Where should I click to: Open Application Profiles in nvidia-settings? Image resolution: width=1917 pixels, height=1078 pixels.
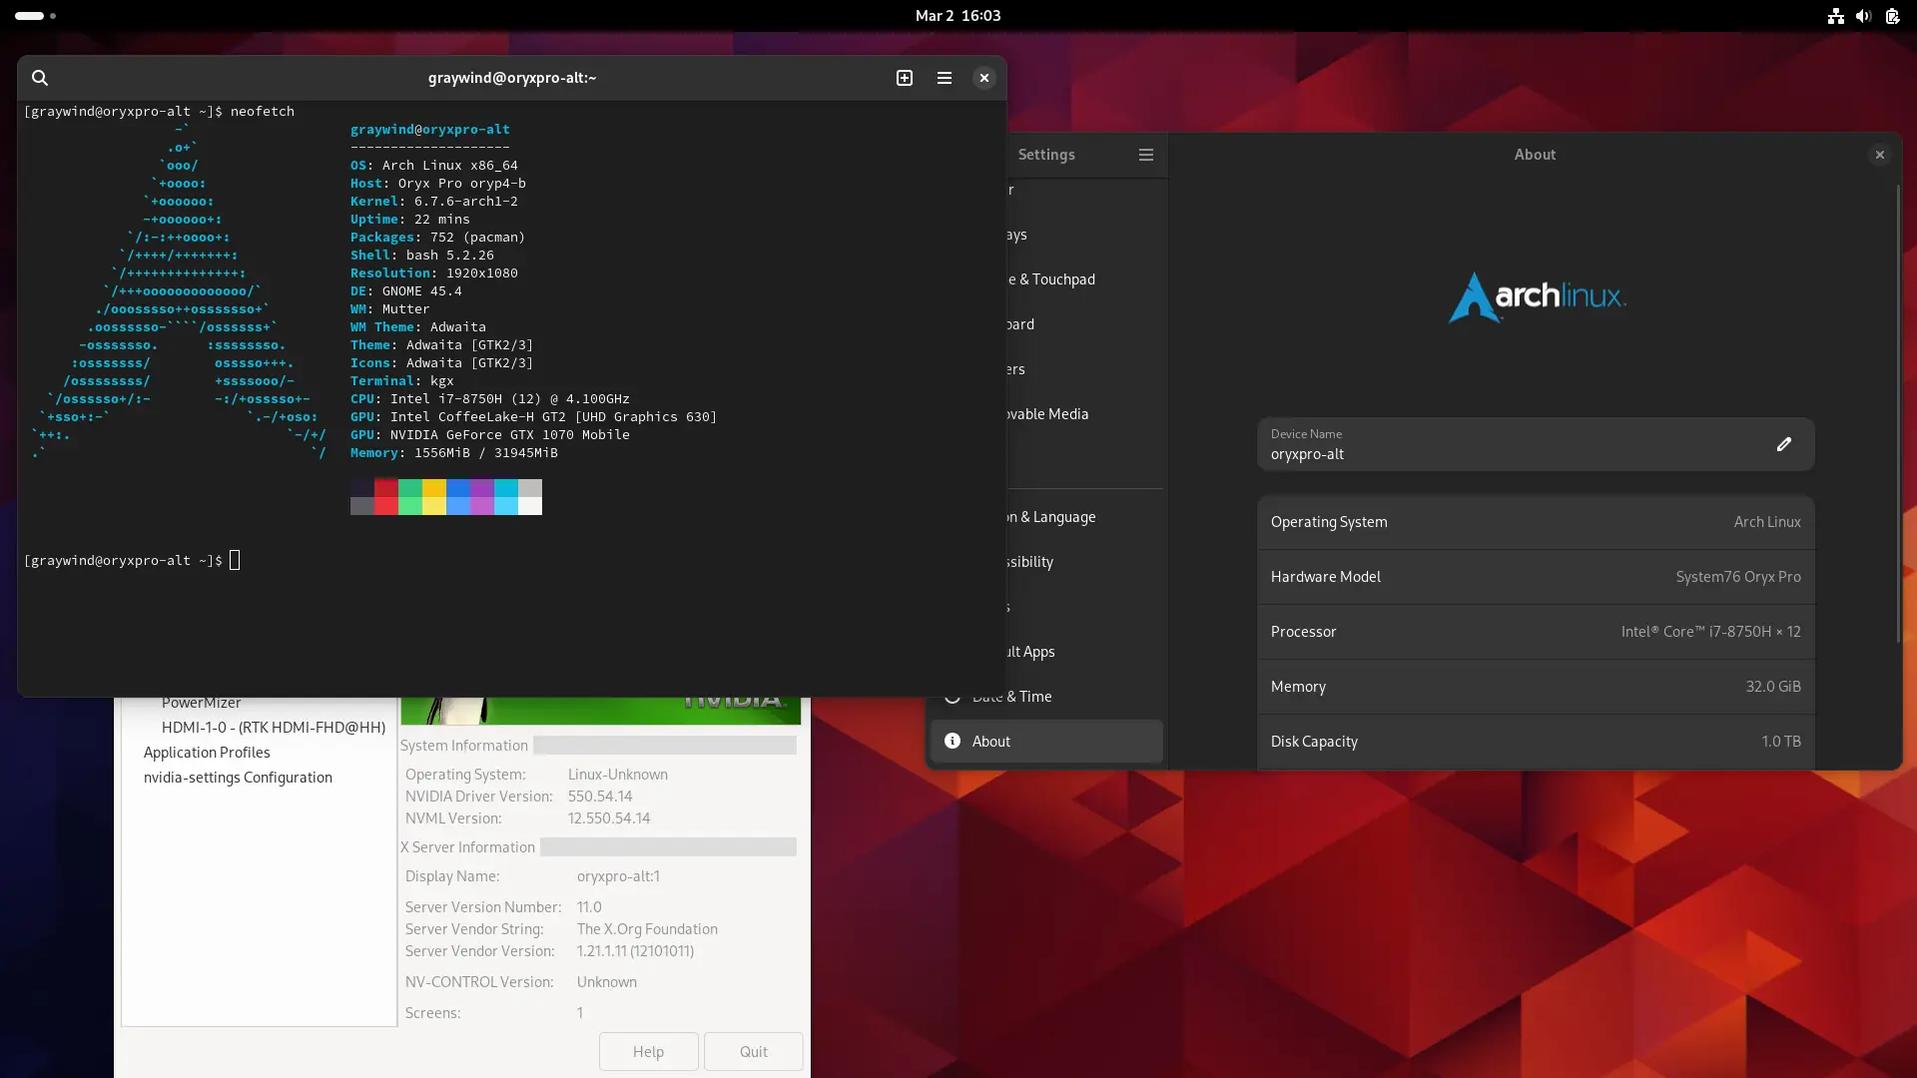pyautogui.click(x=207, y=753)
